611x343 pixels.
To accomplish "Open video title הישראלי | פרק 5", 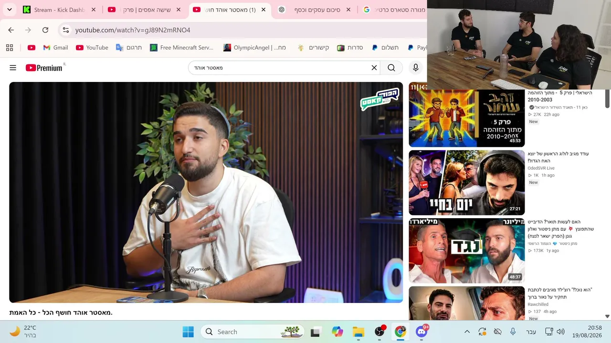I will coord(559,96).
